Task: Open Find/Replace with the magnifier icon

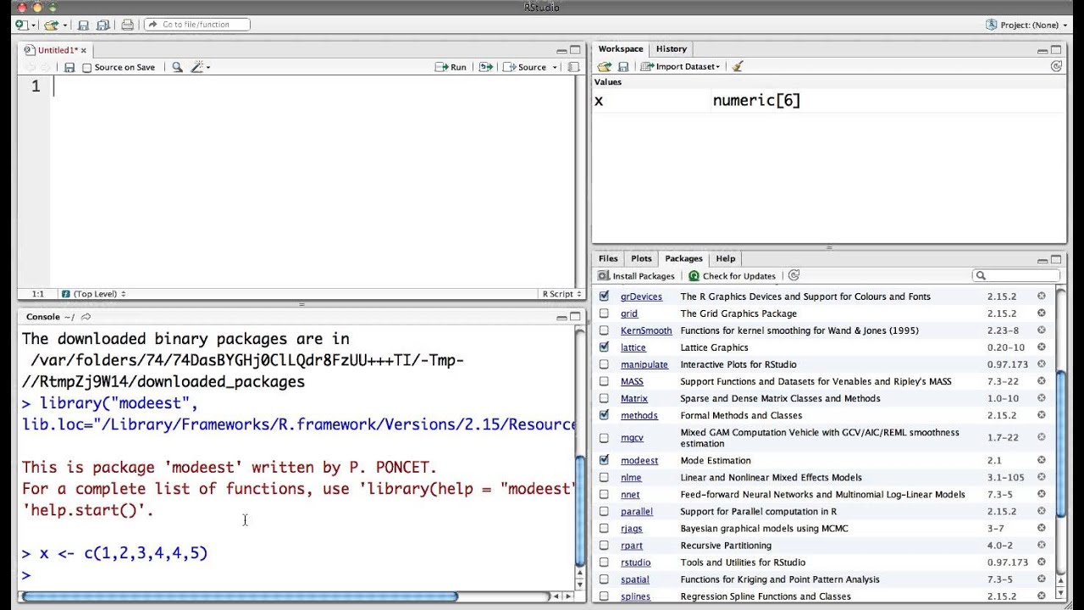Action: tap(177, 67)
